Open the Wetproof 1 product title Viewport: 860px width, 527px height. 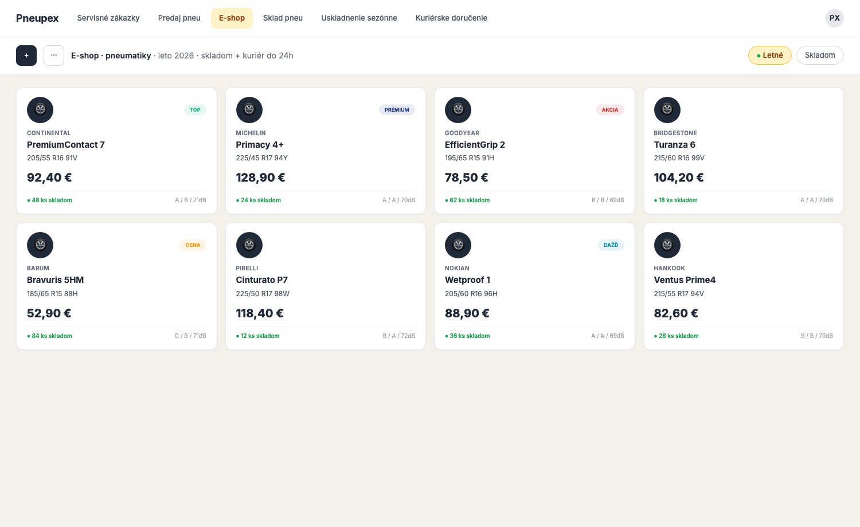(468, 280)
